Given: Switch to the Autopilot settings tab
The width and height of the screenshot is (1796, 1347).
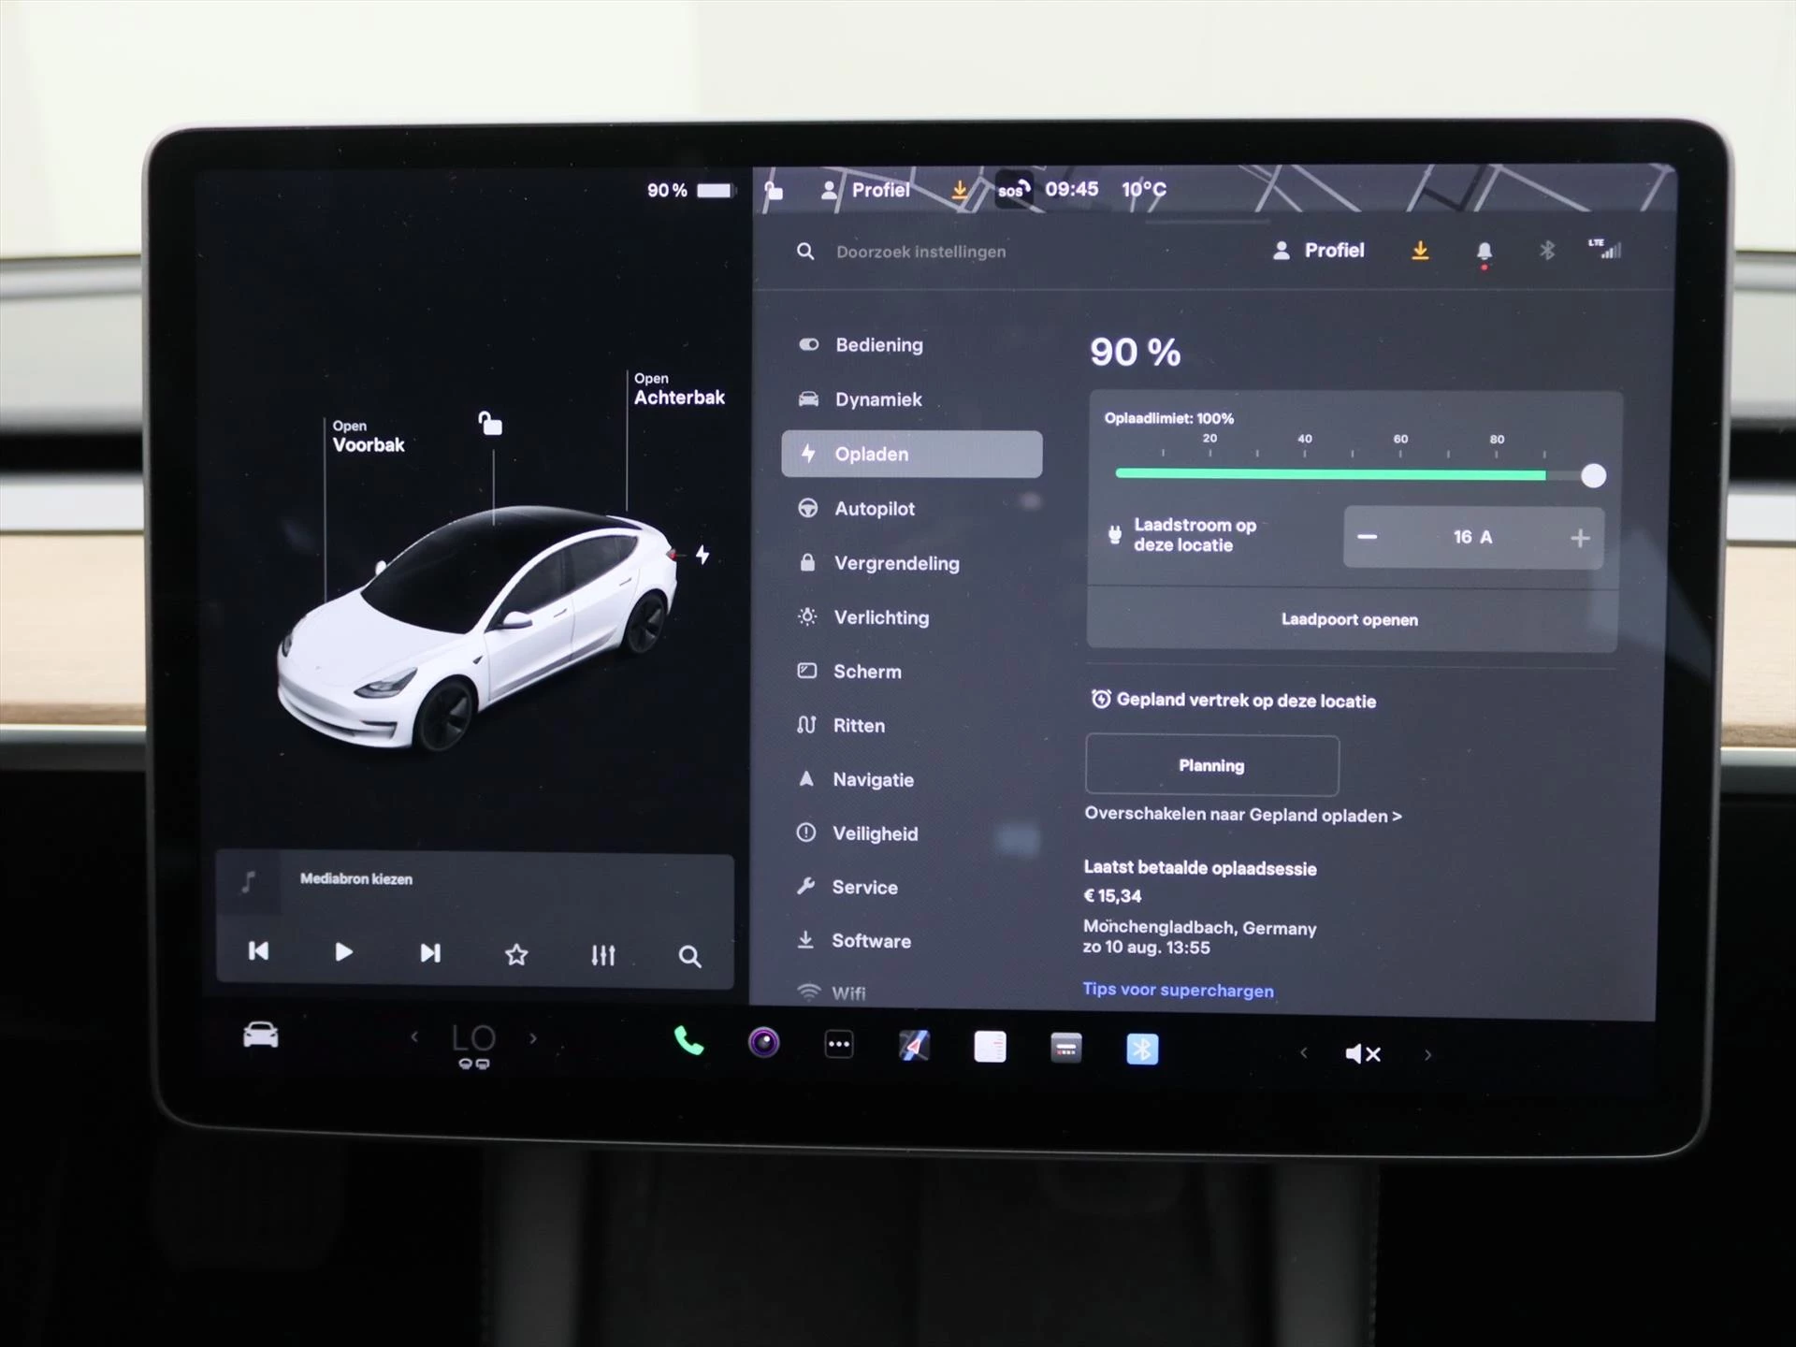Looking at the screenshot, I should pyautogui.click(x=874, y=508).
